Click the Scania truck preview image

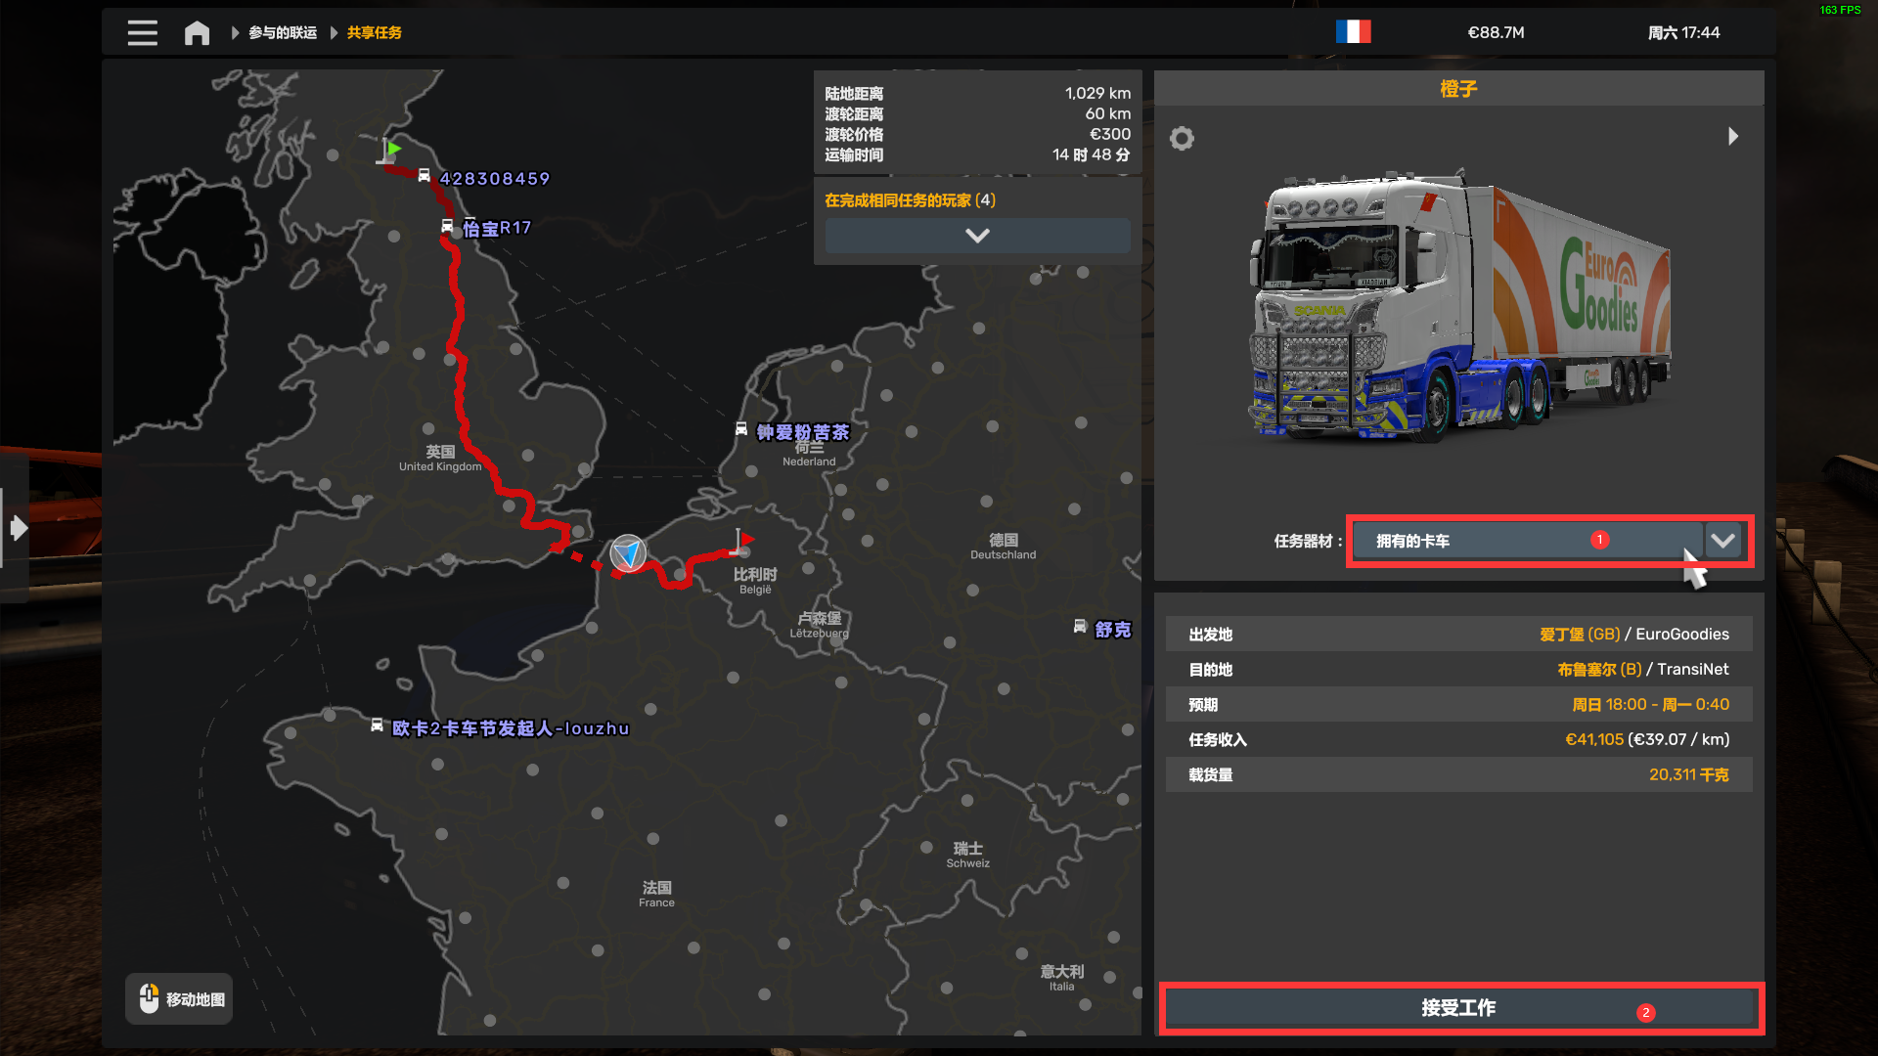point(1459,306)
